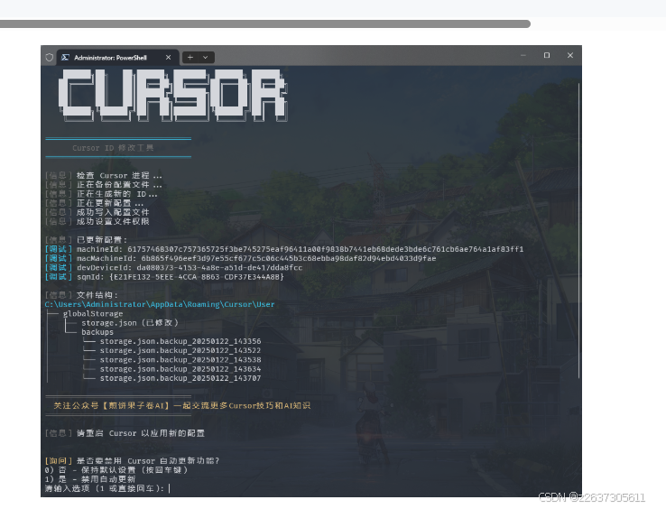This screenshot has height=509, width=666.
Task: Click option 1) 是 - 禁用自动更新
Action: click(x=90, y=479)
